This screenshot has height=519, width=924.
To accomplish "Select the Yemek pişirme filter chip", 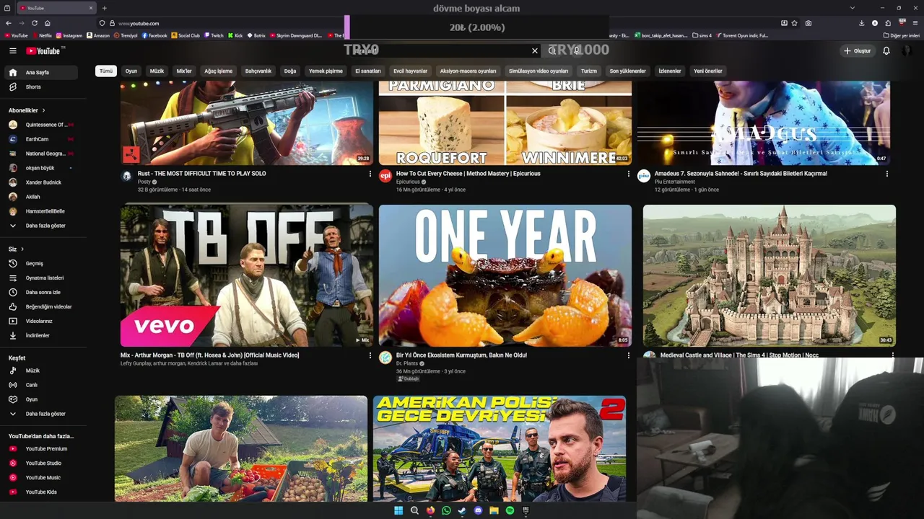I will pyautogui.click(x=326, y=71).
